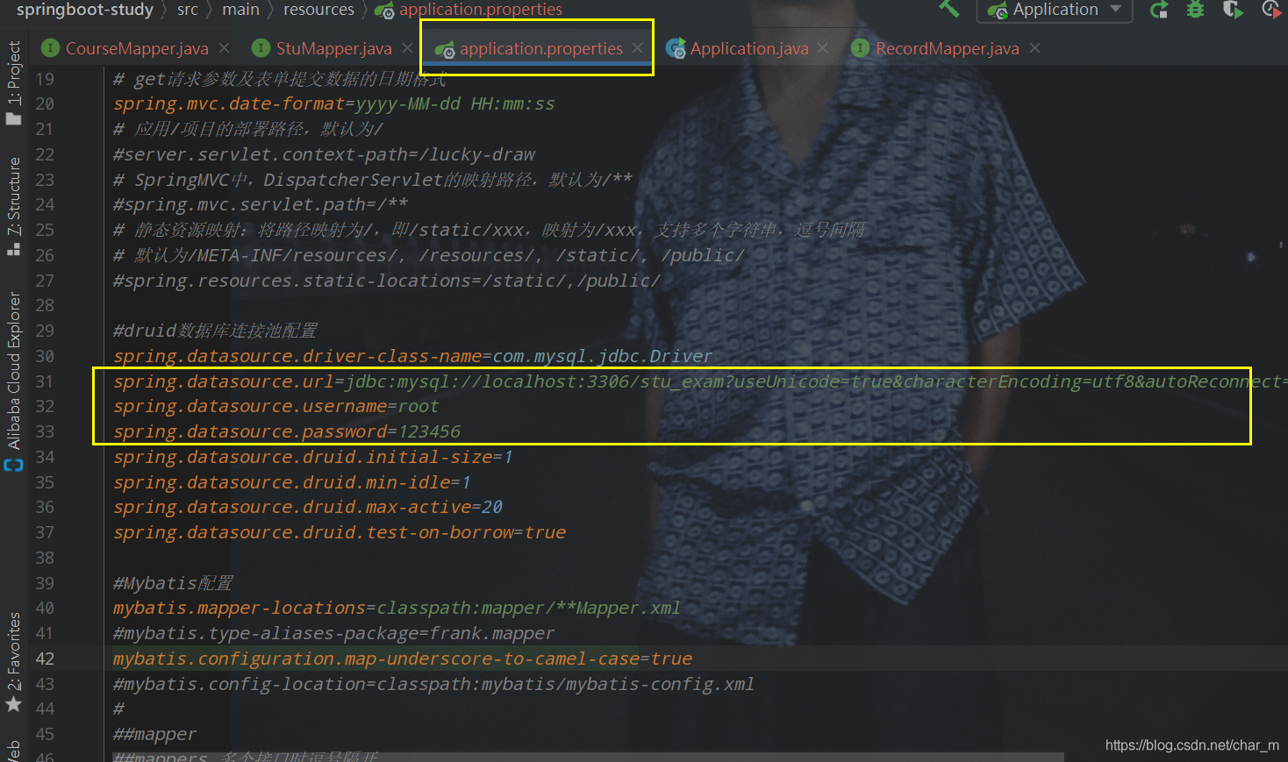The height and width of the screenshot is (762, 1288).
Task: Click the main breadcrumb
Action: (240, 10)
